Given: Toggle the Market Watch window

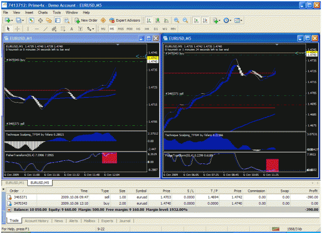Looking at the screenshot, I should pyautogui.click(x=31, y=20).
